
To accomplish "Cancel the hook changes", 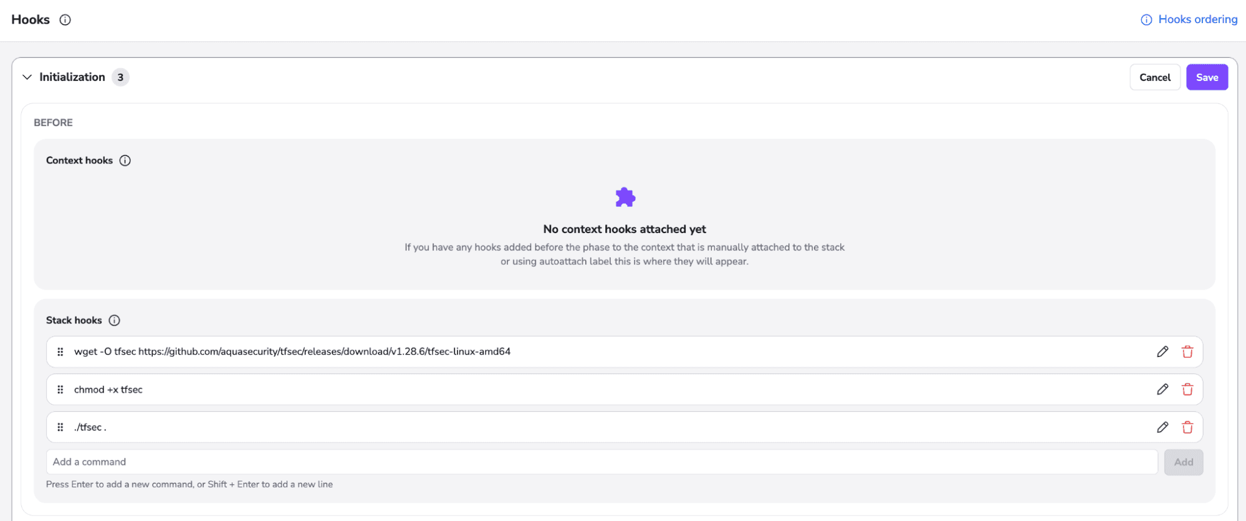I will point(1154,77).
